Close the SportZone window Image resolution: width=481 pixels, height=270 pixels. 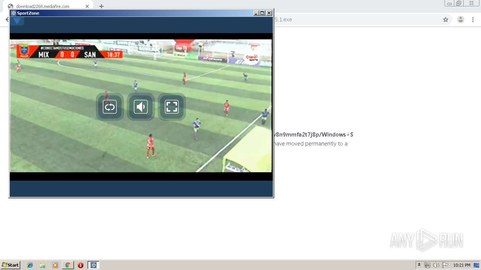269,13
